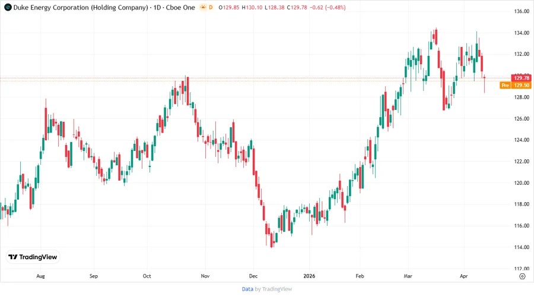Click the −0.62 (−0.48%) change value
Screen dimensions: 534x296
[x=328, y=7]
